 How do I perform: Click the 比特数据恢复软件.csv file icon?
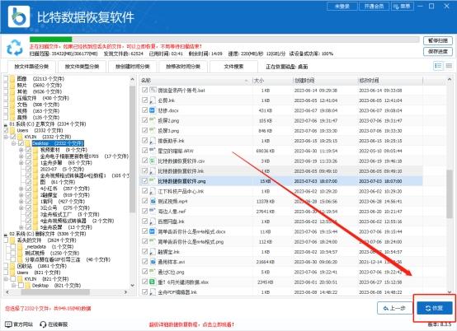point(153,161)
